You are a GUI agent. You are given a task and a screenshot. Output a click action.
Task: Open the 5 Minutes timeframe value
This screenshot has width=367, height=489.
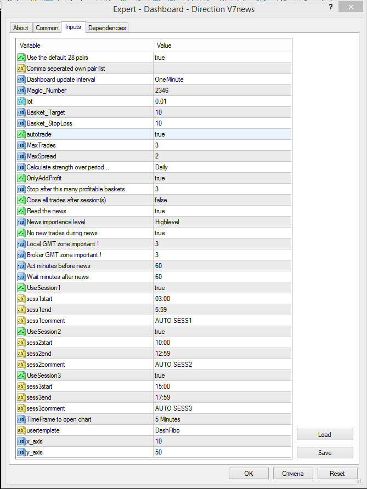pyautogui.click(x=222, y=419)
